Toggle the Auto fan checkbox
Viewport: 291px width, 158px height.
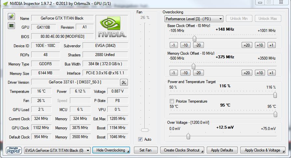[x=140, y=139]
